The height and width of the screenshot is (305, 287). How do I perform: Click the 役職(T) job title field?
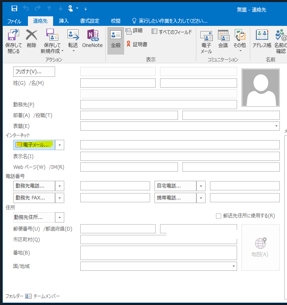coord(231,115)
